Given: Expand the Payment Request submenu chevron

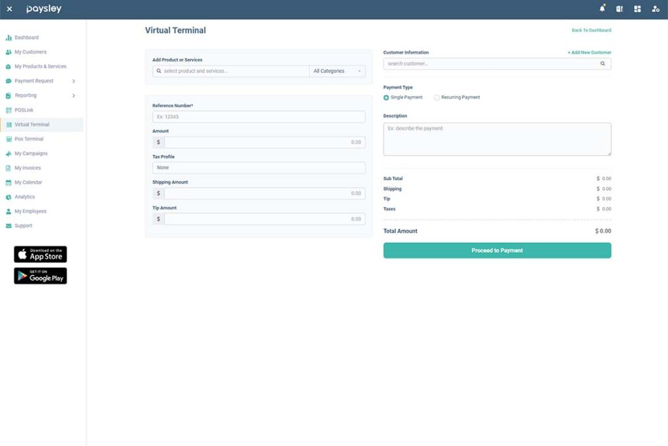Looking at the screenshot, I should (74, 81).
